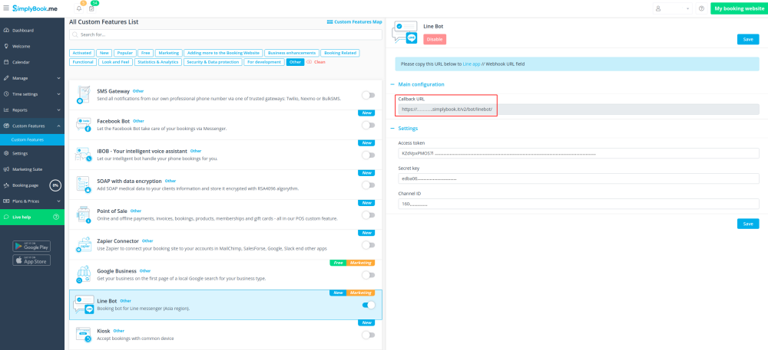Select the Marketing filter tag
Image resolution: width=768 pixels, height=350 pixels.
tap(168, 53)
